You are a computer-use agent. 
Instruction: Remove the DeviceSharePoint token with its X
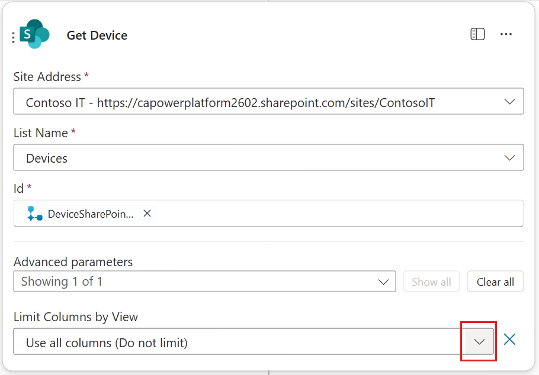pyautogui.click(x=147, y=214)
